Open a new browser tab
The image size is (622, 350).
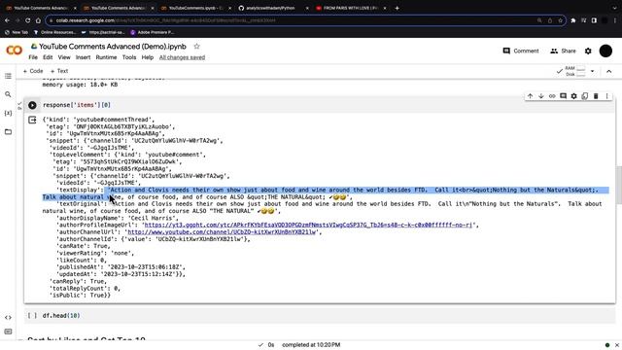coord(397,8)
